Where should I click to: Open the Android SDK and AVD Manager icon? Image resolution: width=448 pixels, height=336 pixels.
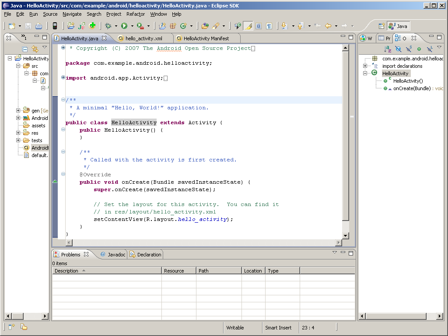pyautogui.click(x=55, y=26)
